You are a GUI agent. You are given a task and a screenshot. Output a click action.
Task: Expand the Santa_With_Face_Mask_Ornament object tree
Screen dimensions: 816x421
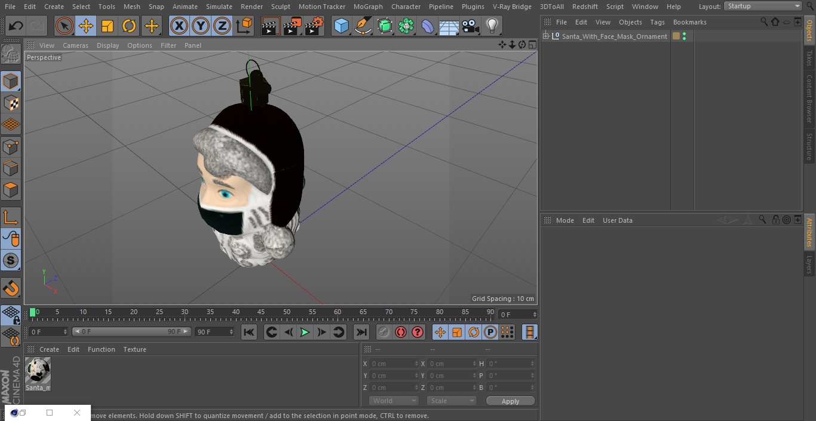545,36
